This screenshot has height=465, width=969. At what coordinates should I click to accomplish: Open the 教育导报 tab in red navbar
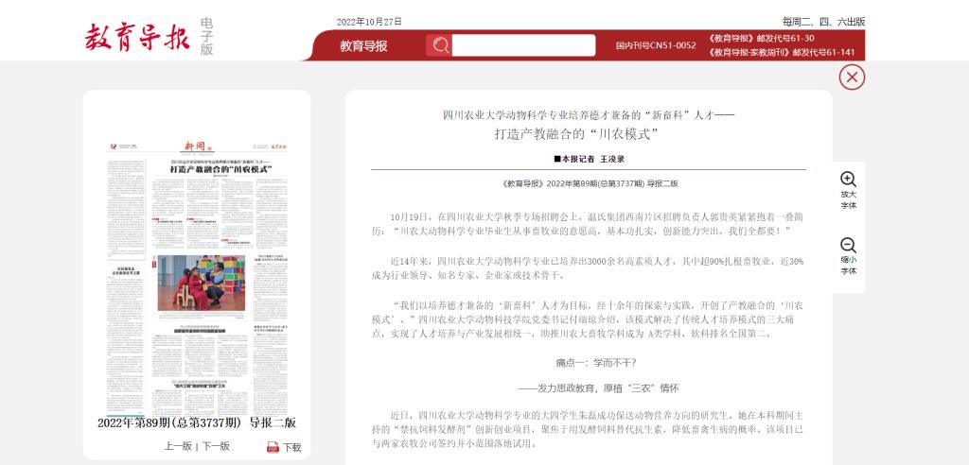pyautogui.click(x=363, y=45)
